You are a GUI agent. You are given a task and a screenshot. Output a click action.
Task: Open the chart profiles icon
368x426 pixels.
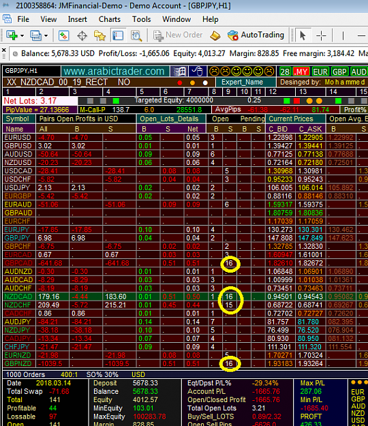pyautogui.click(x=35, y=35)
